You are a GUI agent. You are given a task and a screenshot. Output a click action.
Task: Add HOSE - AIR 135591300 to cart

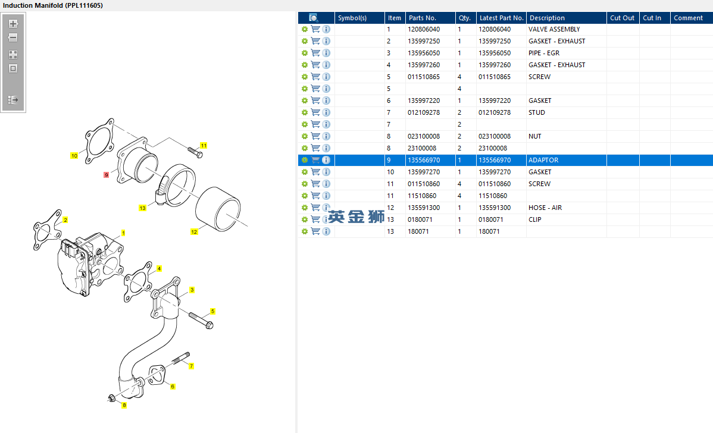315,208
